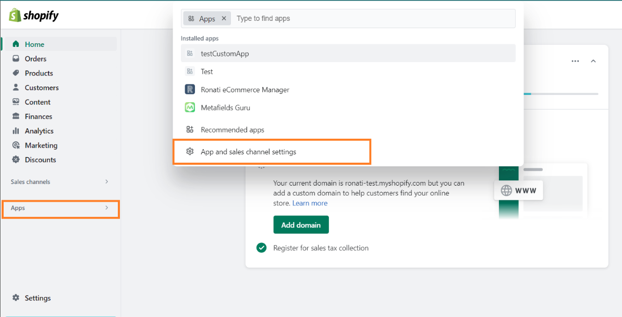Click the Sales channels label

tap(31, 182)
